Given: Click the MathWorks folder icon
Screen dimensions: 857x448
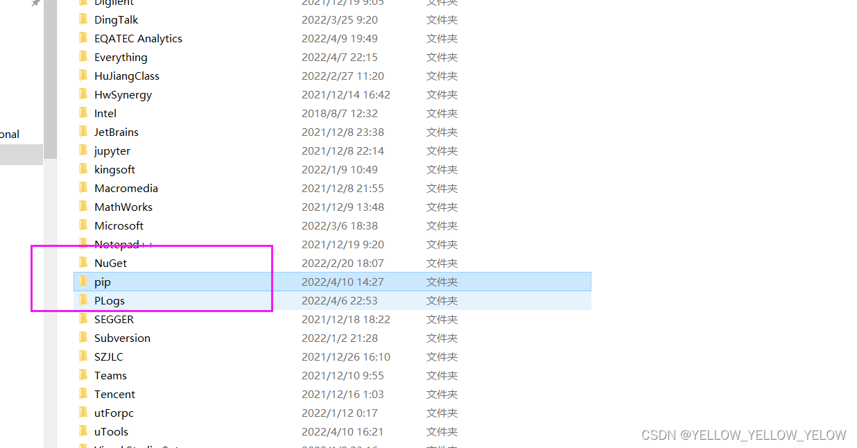Looking at the screenshot, I should point(83,207).
